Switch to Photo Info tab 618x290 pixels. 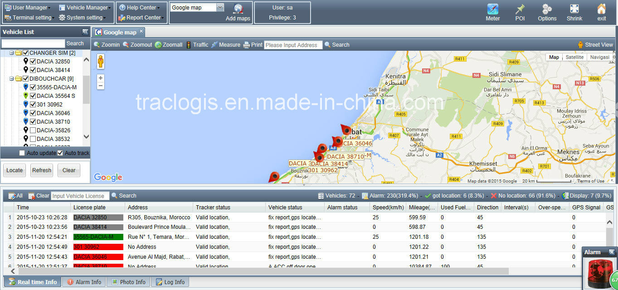coord(128,282)
